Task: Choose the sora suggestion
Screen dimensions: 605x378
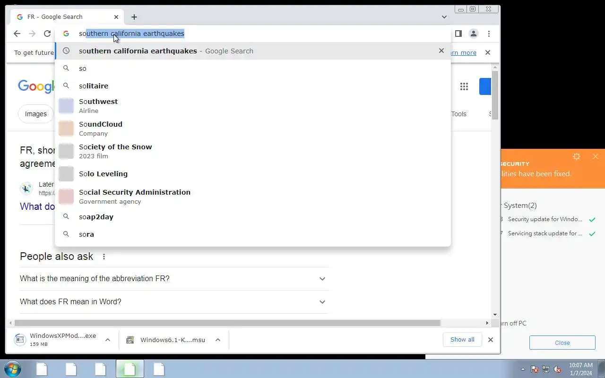Action: pyautogui.click(x=253, y=234)
